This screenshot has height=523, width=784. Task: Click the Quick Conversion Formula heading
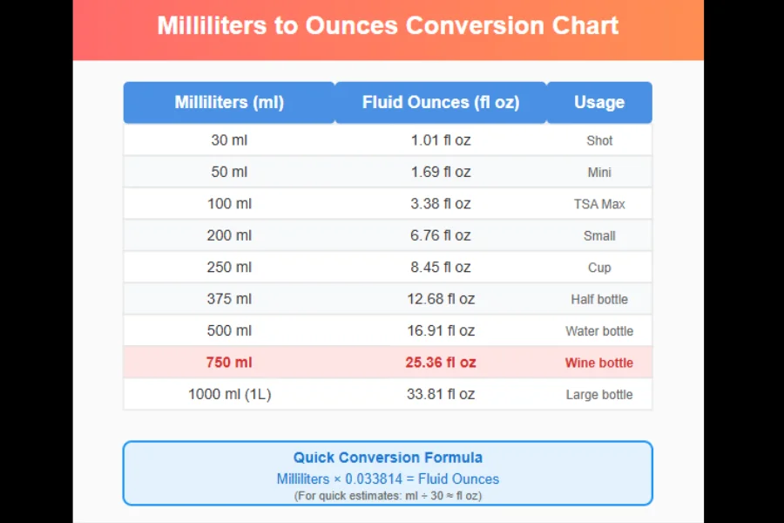(x=388, y=458)
